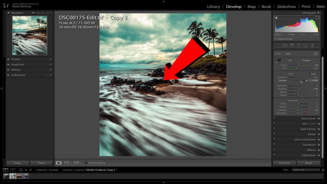Open the profile browser grid icon
Image resolution: width=327 pixels, height=184 pixels.
click(316, 54)
